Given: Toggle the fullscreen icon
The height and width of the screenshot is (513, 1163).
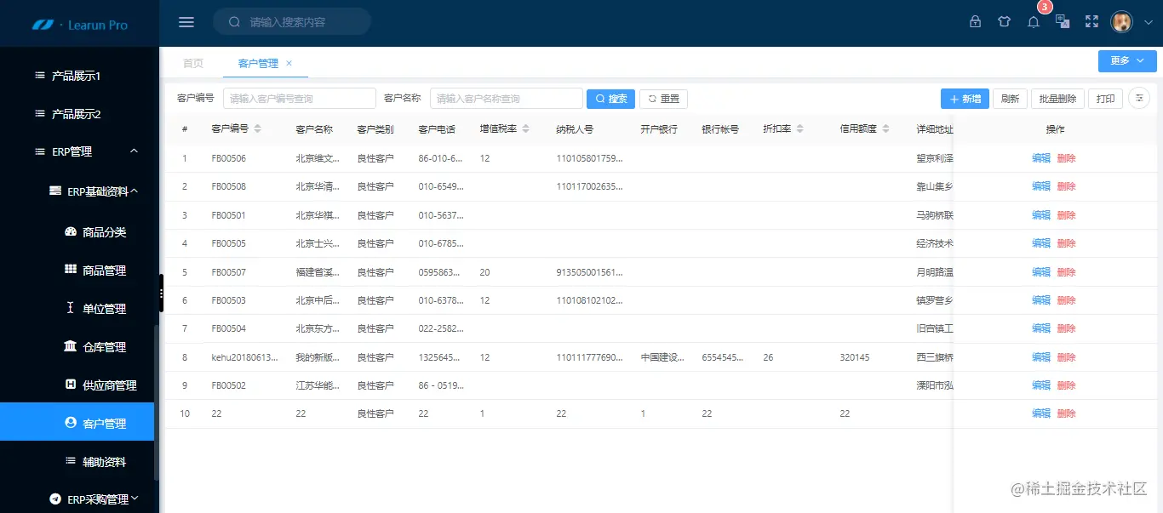Looking at the screenshot, I should tap(1091, 22).
